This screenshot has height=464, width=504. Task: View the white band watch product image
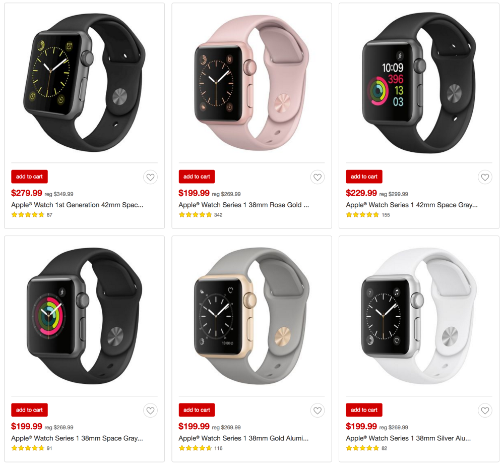coord(419,316)
